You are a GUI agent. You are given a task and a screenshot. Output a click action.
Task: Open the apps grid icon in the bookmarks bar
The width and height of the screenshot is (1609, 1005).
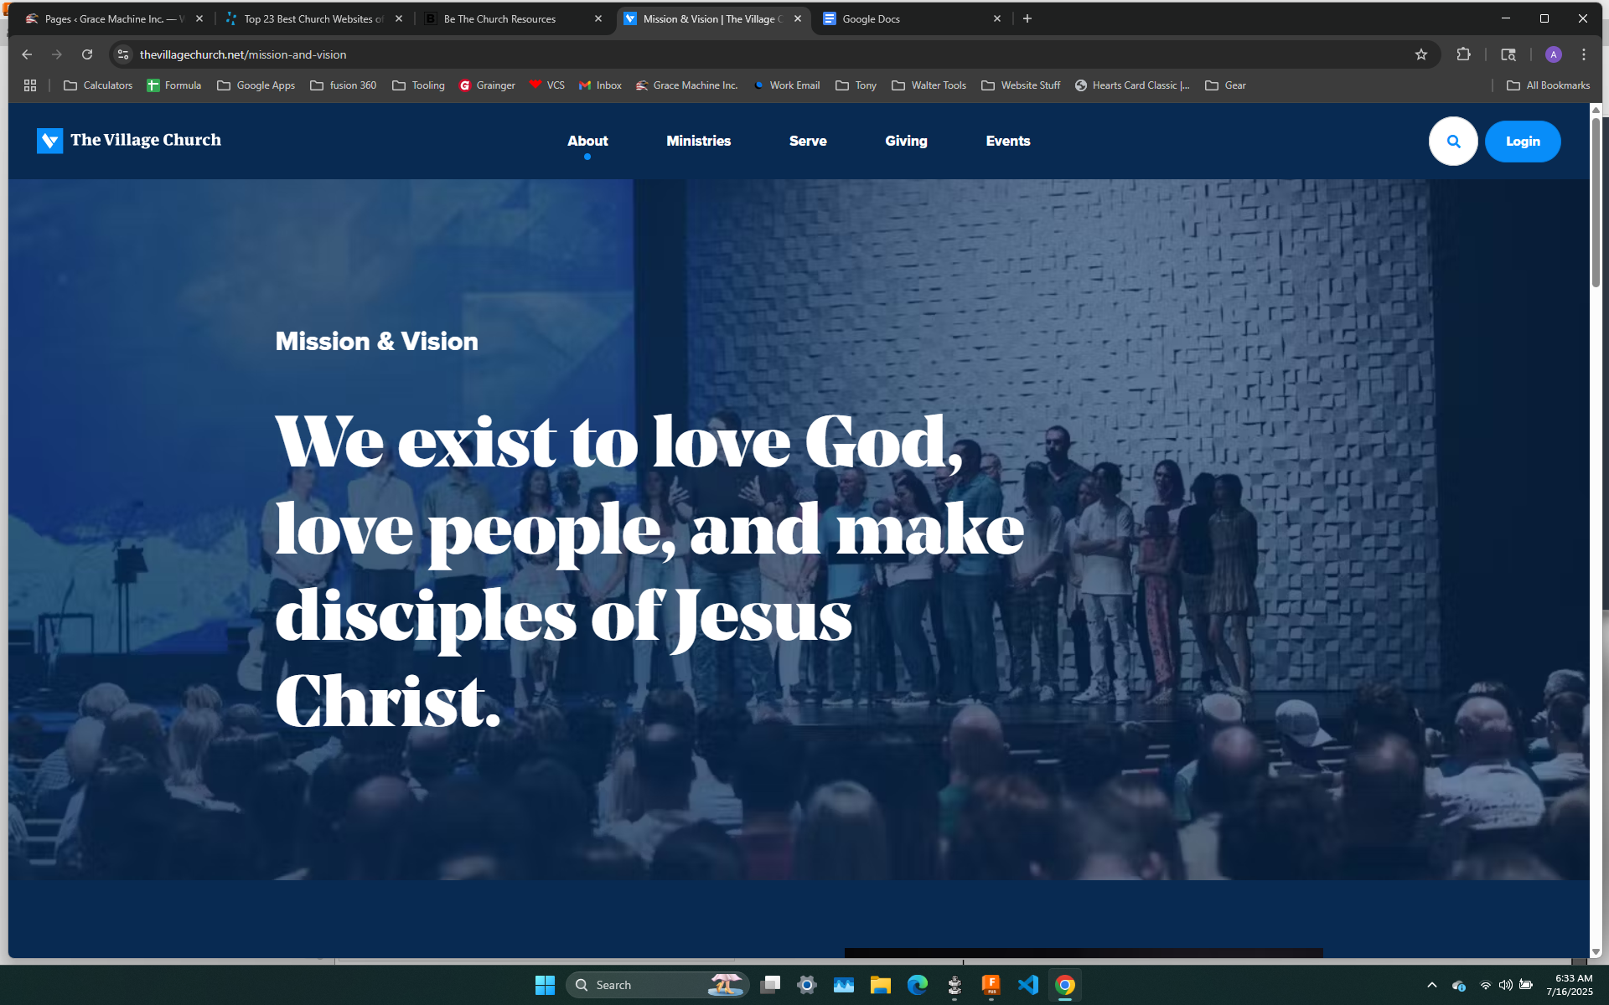click(30, 85)
